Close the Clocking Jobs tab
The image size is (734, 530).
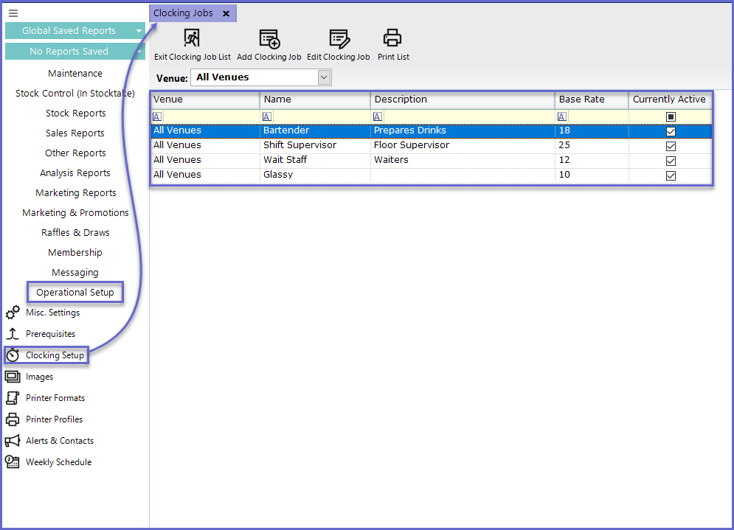tap(226, 13)
